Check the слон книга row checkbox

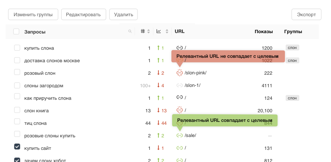[17, 110]
